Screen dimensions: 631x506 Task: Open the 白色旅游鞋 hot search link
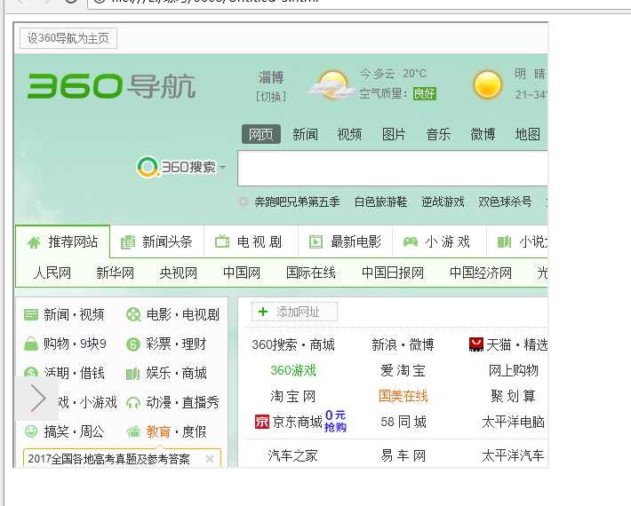(380, 202)
